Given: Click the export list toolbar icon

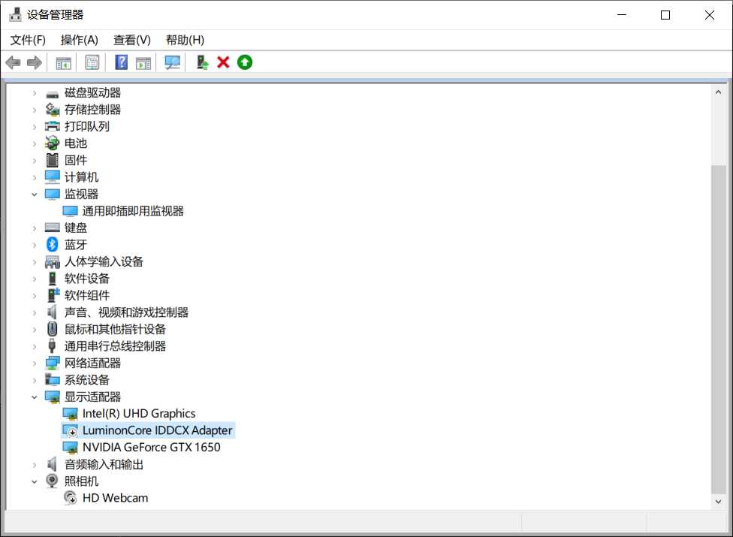Looking at the screenshot, I should tap(143, 62).
